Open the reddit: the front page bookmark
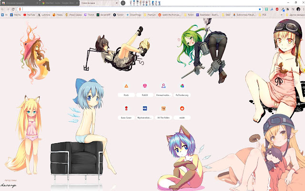Viewport: 305px width, 191px height. pyautogui.click(x=170, y=15)
